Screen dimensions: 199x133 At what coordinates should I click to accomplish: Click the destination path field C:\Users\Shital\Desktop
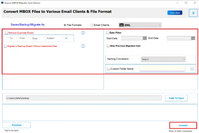84,98
